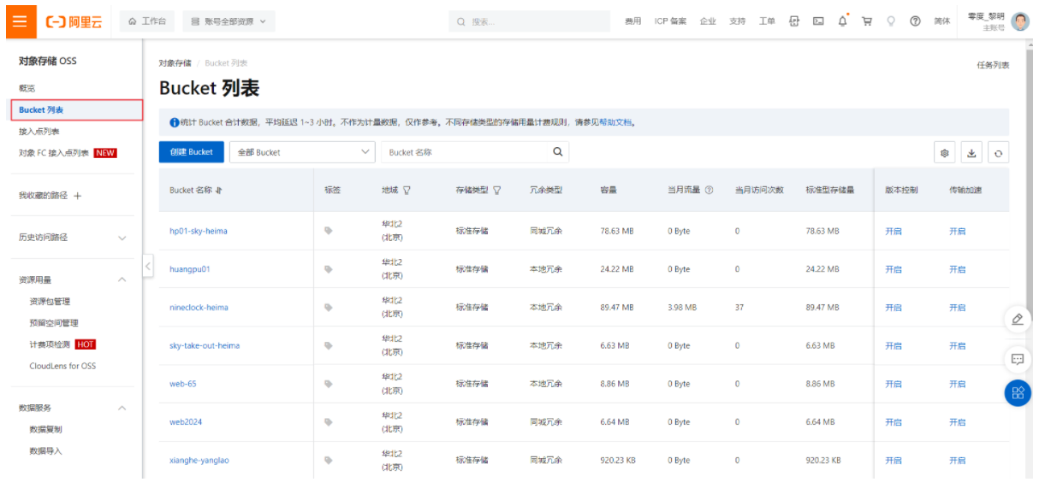The image size is (1045, 488).
Task: Collapse the 数据服务 section
Action: tap(122, 408)
